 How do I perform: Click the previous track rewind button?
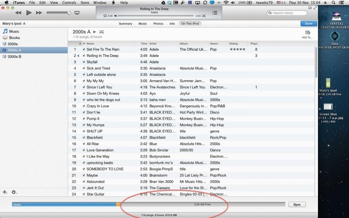pos(18,13)
